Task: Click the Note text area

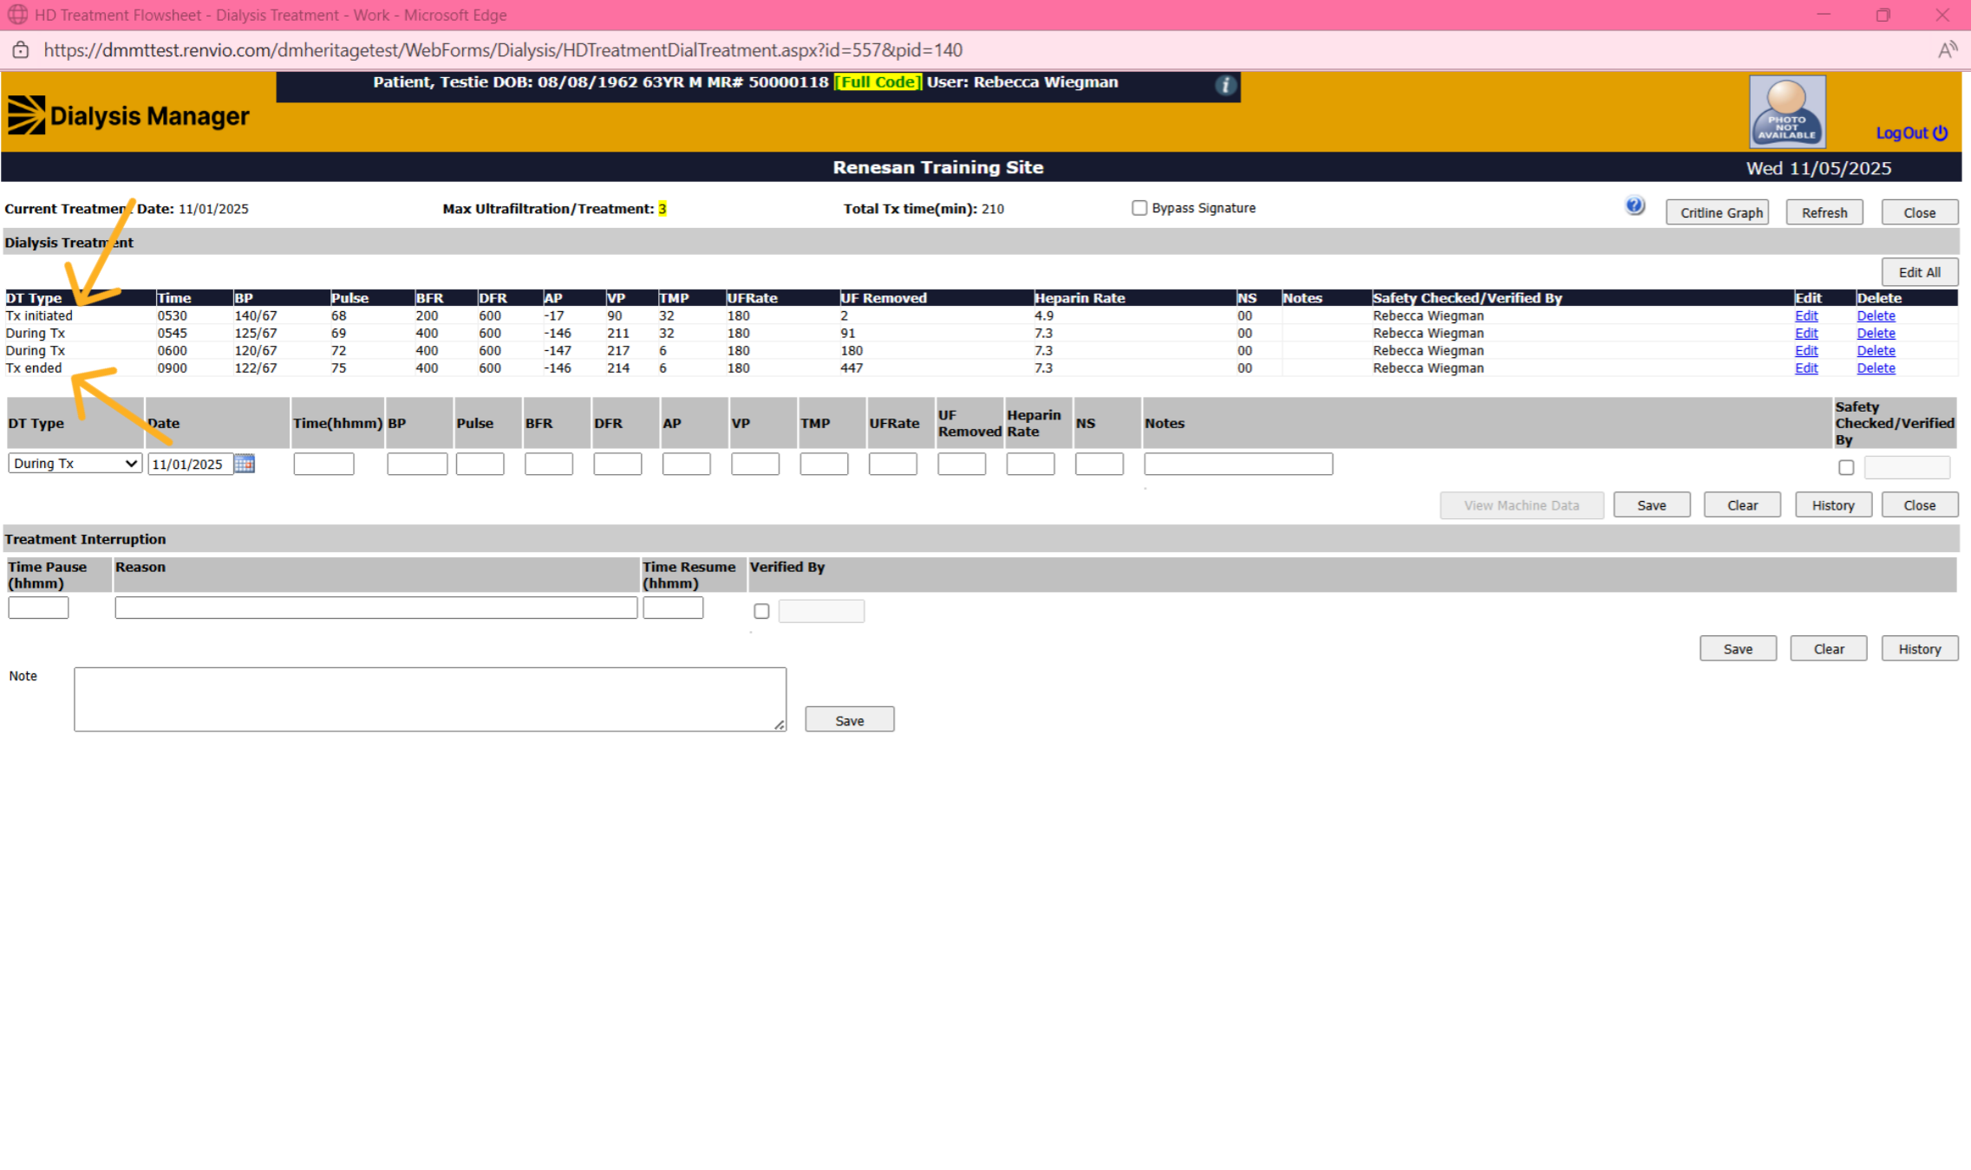Action: pyautogui.click(x=430, y=699)
